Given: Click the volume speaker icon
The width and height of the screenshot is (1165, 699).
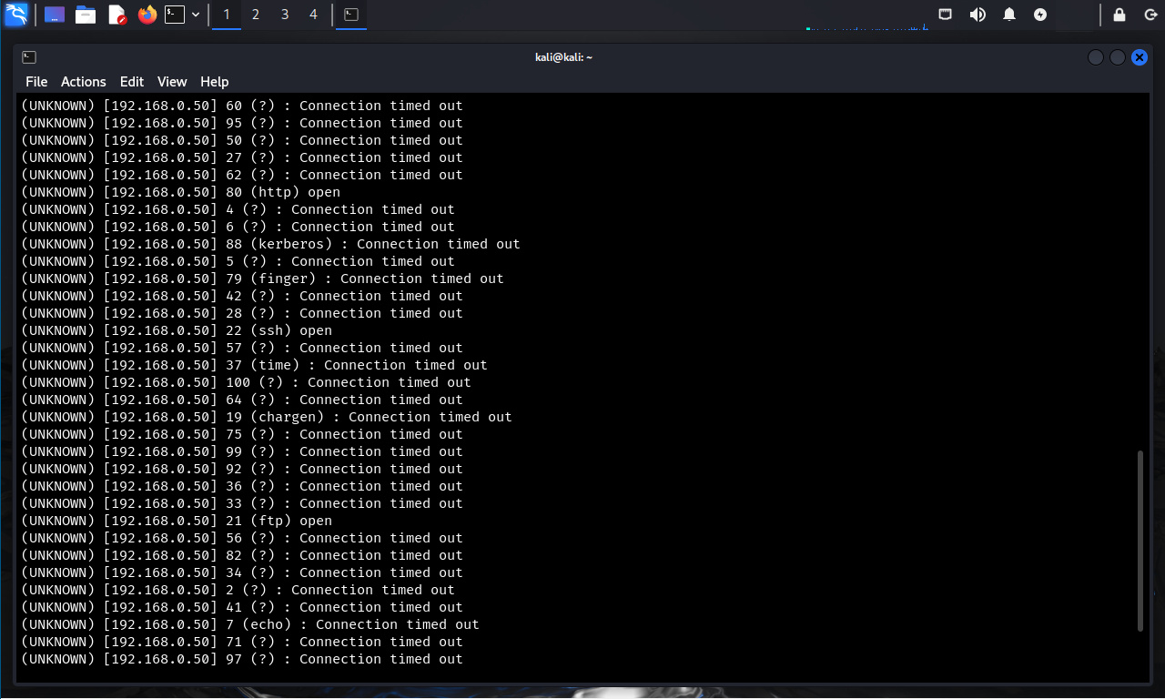Looking at the screenshot, I should [x=978, y=15].
